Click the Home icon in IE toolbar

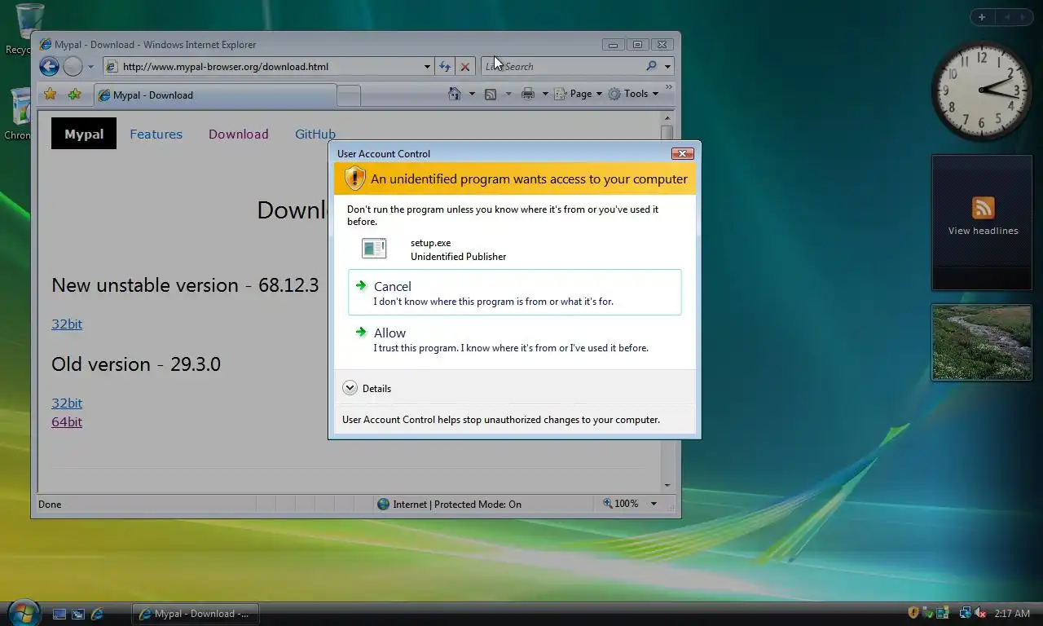click(x=455, y=94)
